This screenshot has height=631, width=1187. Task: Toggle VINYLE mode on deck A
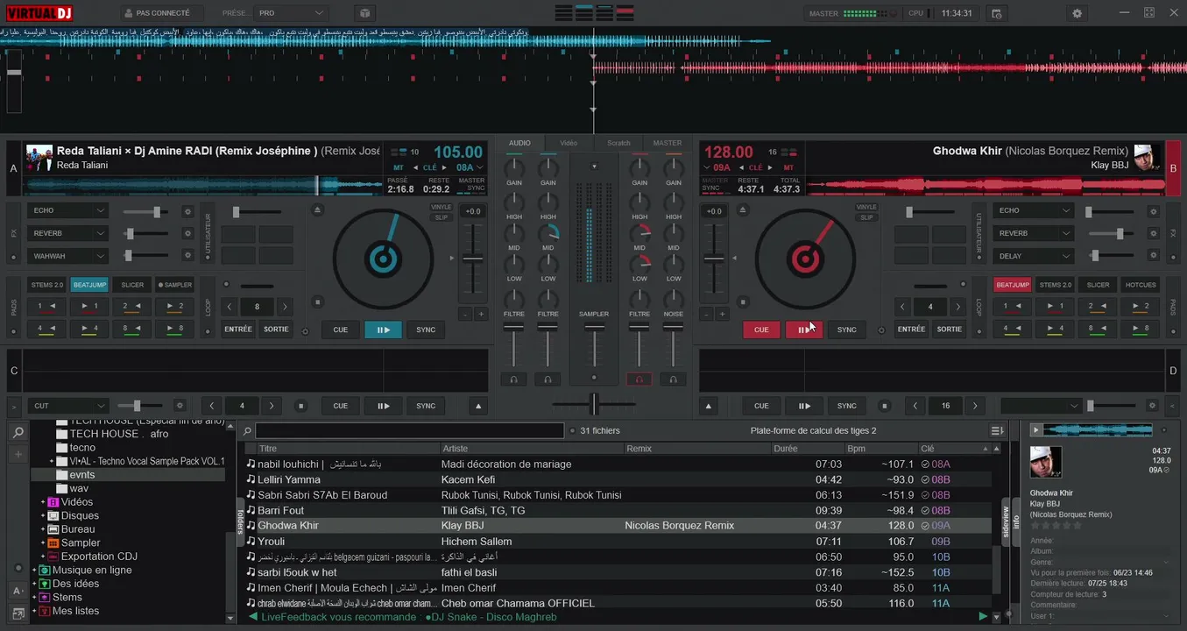click(x=441, y=208)
